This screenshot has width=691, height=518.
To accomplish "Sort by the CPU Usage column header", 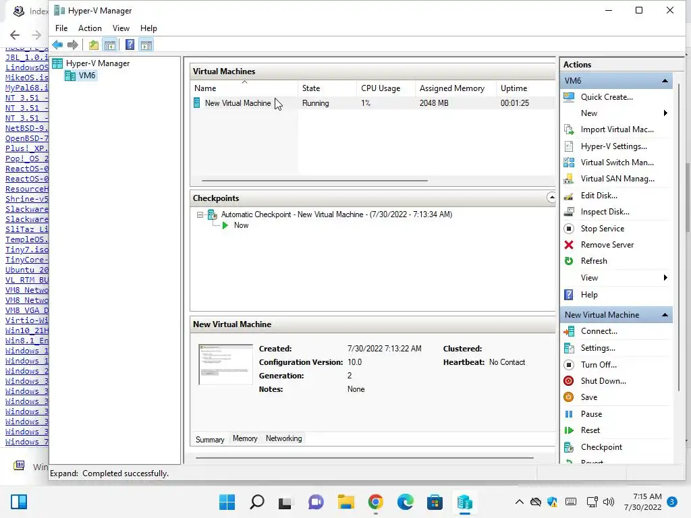I will pos(385,88).
